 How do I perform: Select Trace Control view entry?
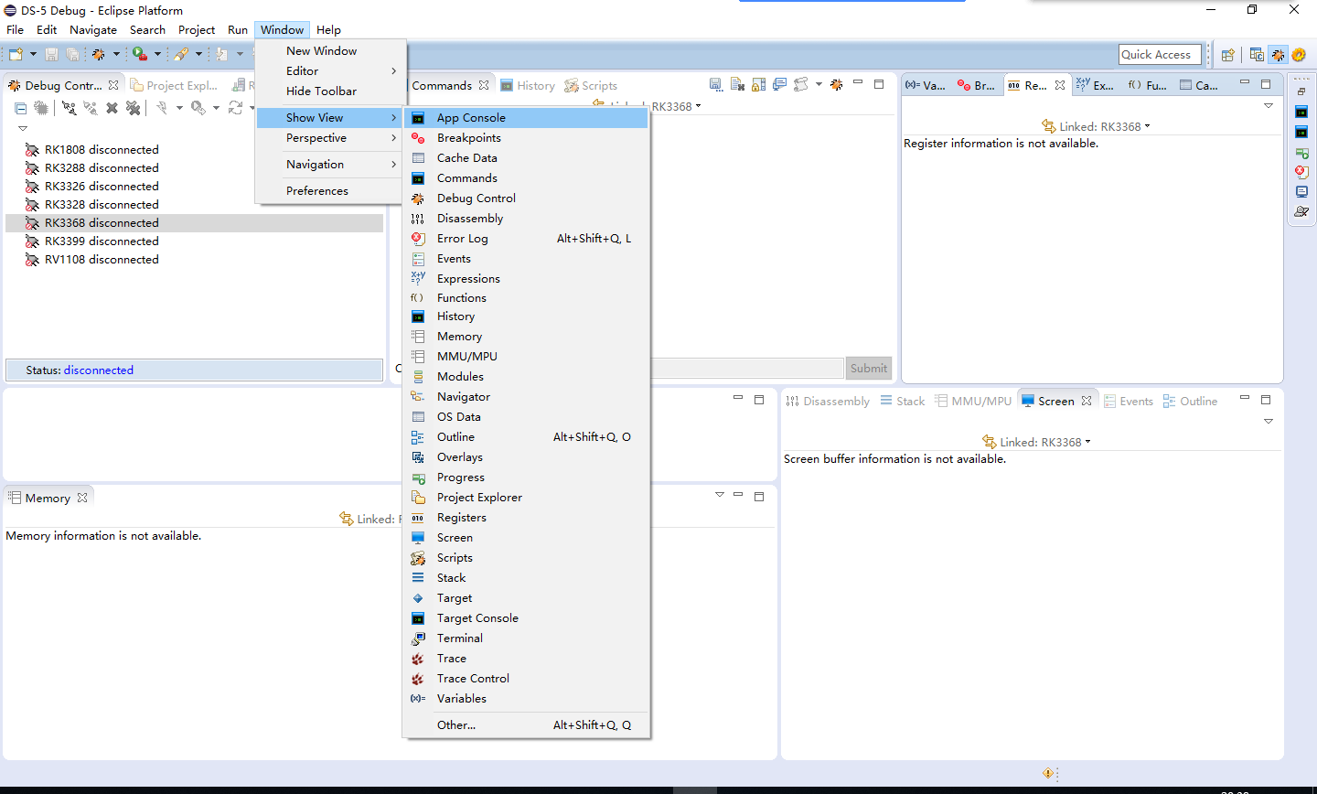click(x=526, y=679)
